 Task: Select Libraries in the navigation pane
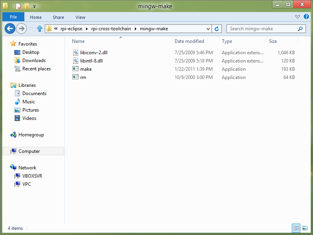(27, 85)
